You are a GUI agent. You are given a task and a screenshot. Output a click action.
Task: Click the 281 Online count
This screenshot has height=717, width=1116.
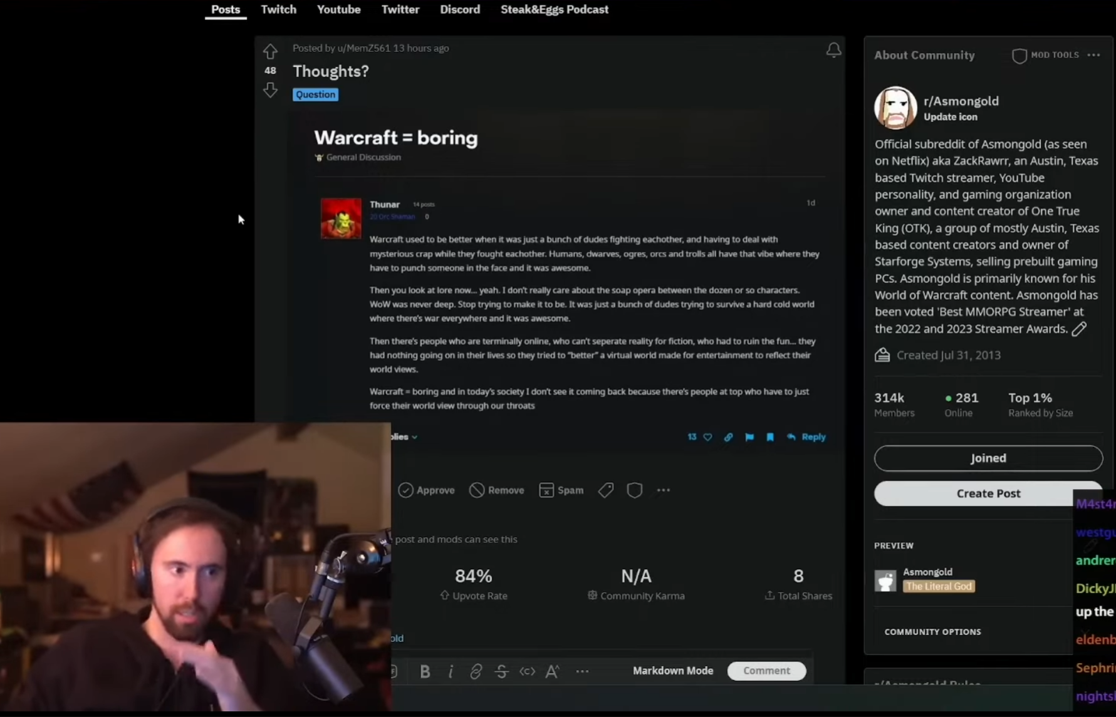tap(961, 405)
